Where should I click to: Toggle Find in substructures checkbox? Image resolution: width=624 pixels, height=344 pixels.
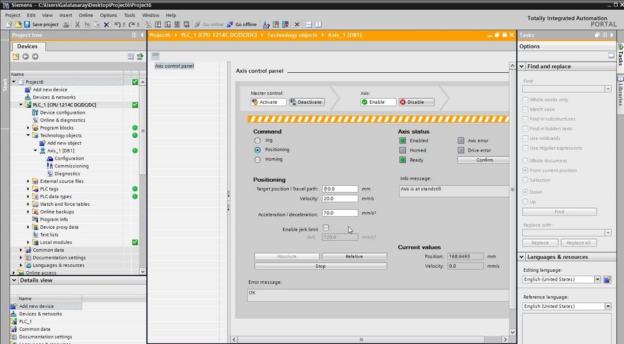coord(525,119)
